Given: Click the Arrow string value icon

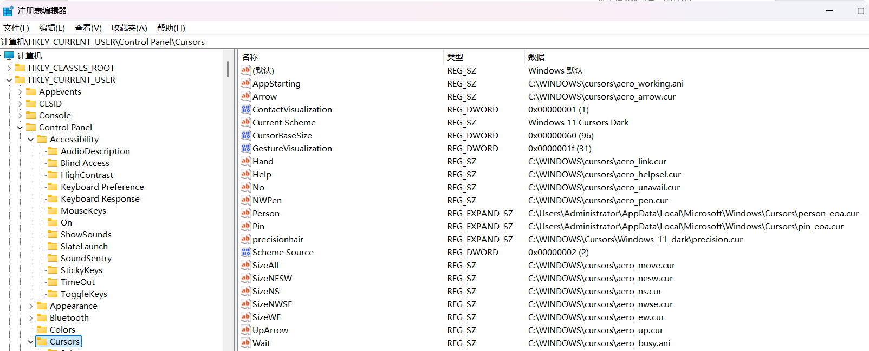Looking at the screenshot, I should point(246,96).
